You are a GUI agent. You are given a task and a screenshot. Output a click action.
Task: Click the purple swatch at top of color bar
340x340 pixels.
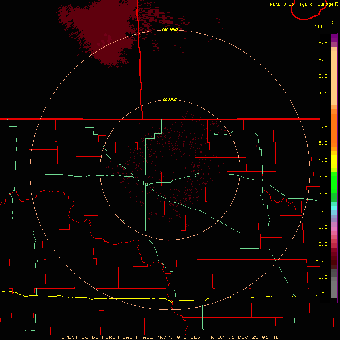pyautogui.click(x=334, y=38)
